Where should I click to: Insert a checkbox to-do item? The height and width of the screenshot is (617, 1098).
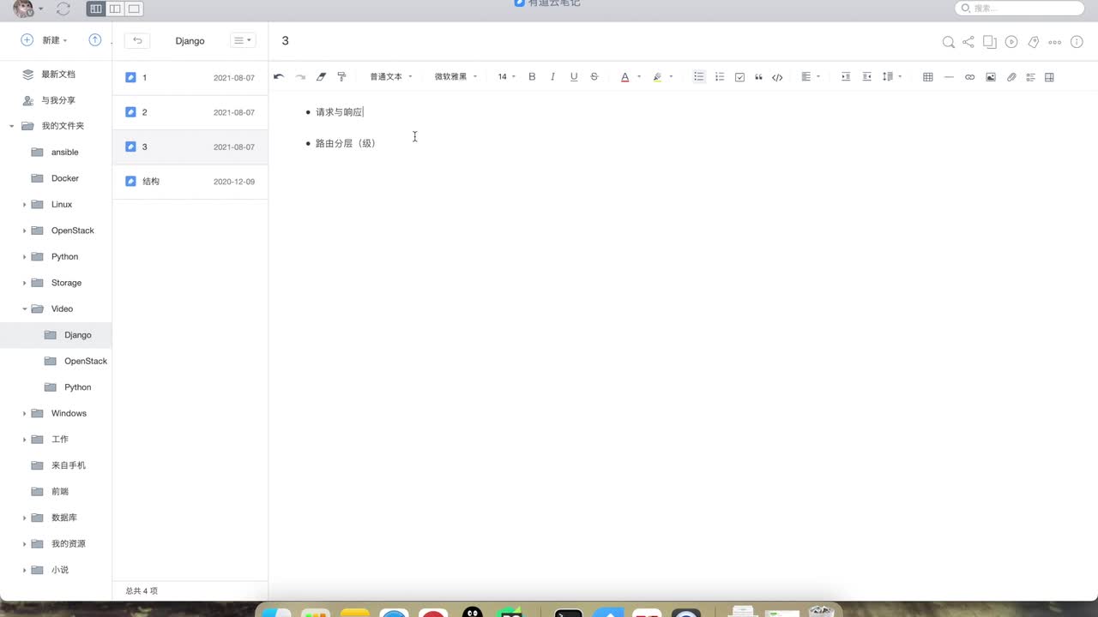click(739, 77)
